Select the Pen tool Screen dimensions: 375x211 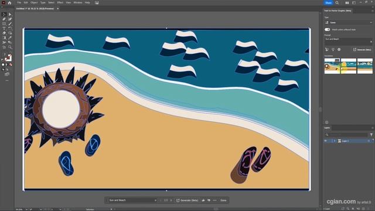click(4, 19)
